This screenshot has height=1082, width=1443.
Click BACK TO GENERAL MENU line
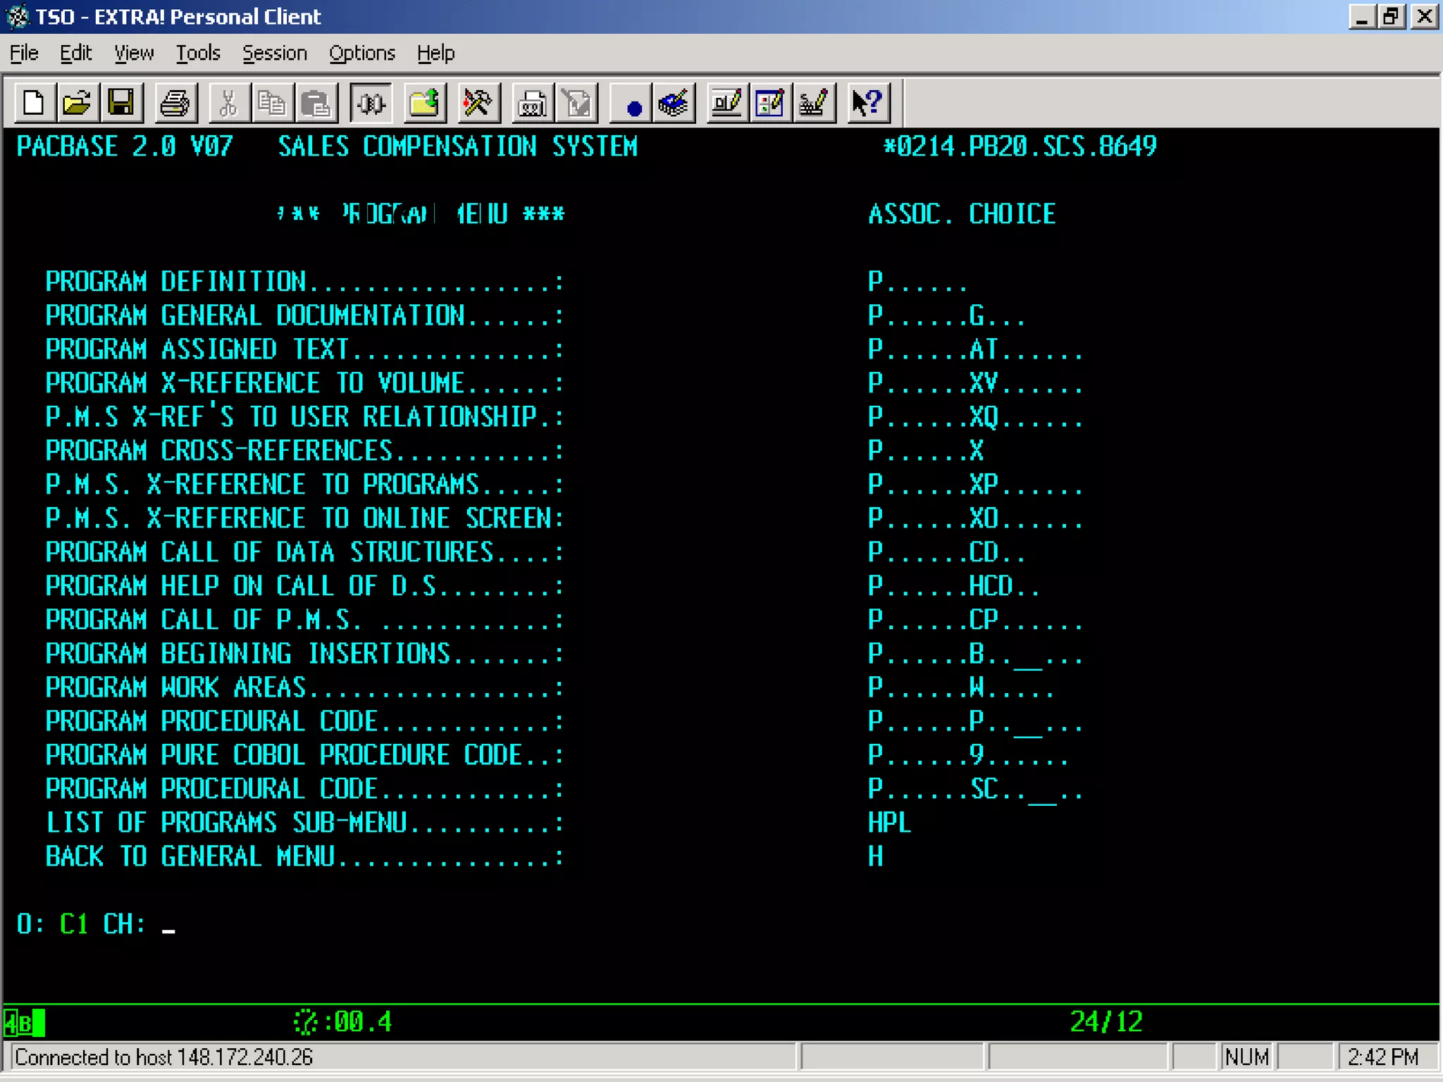[304, 857]
